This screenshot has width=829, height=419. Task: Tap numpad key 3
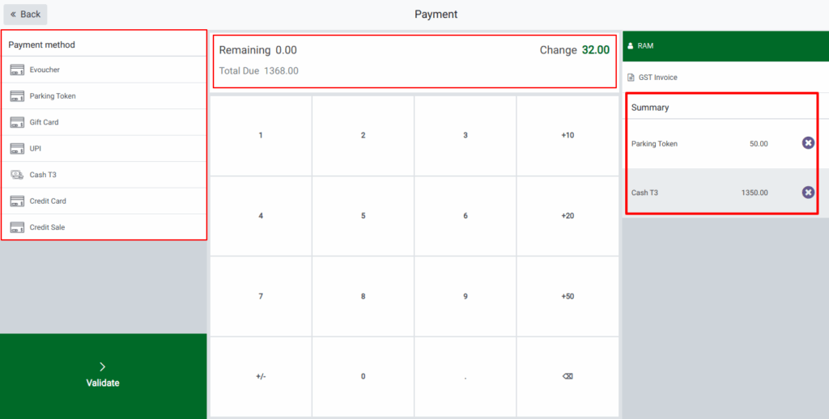466,135
